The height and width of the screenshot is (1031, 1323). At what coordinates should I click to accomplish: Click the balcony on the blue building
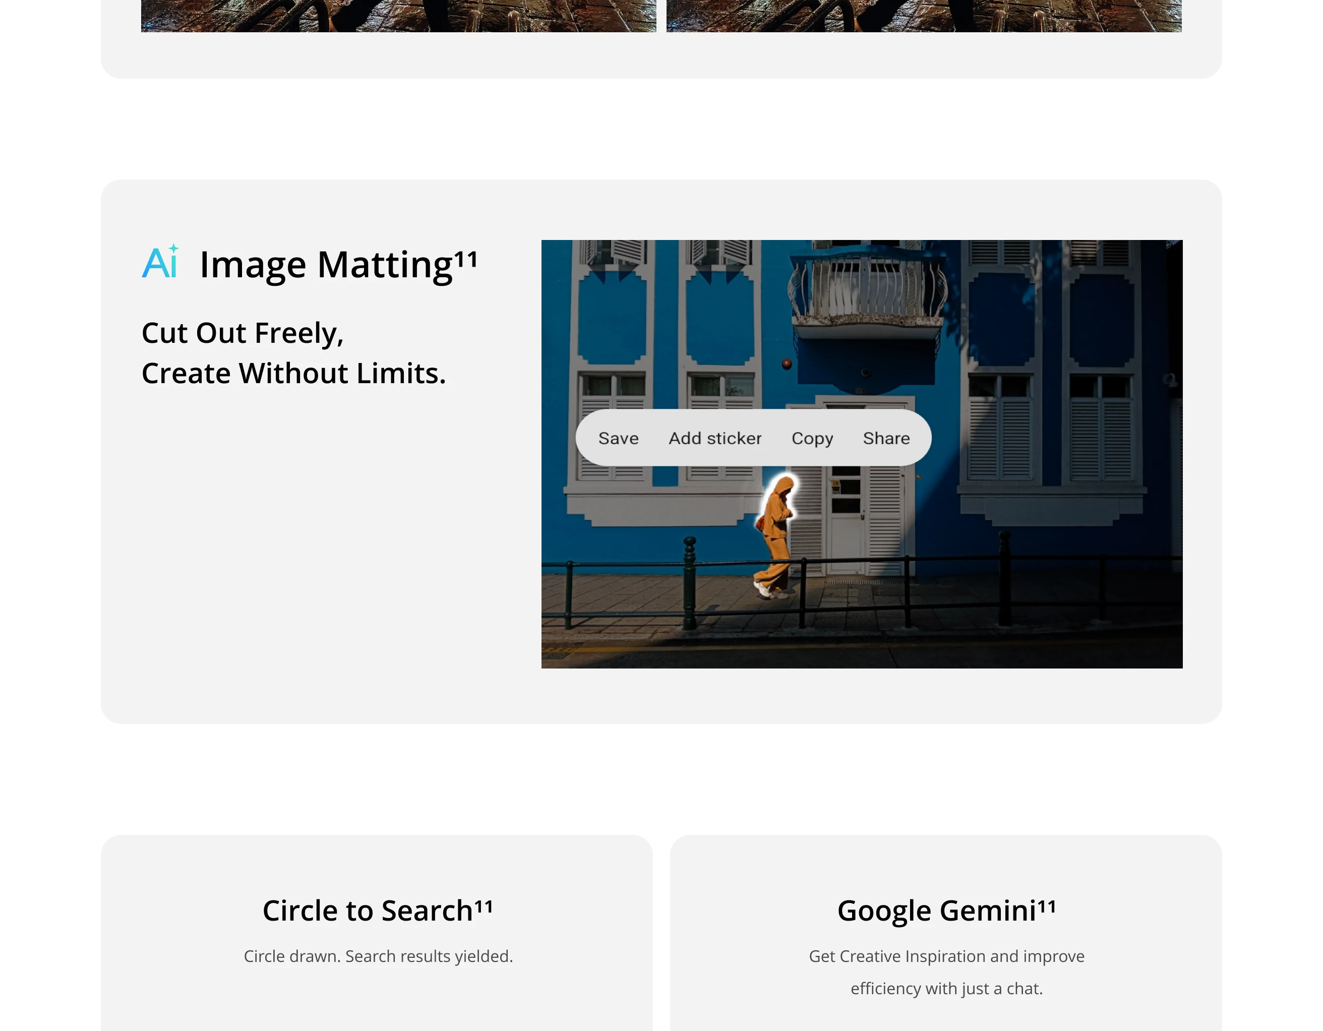pyautogui.click(x=867, y=291)
